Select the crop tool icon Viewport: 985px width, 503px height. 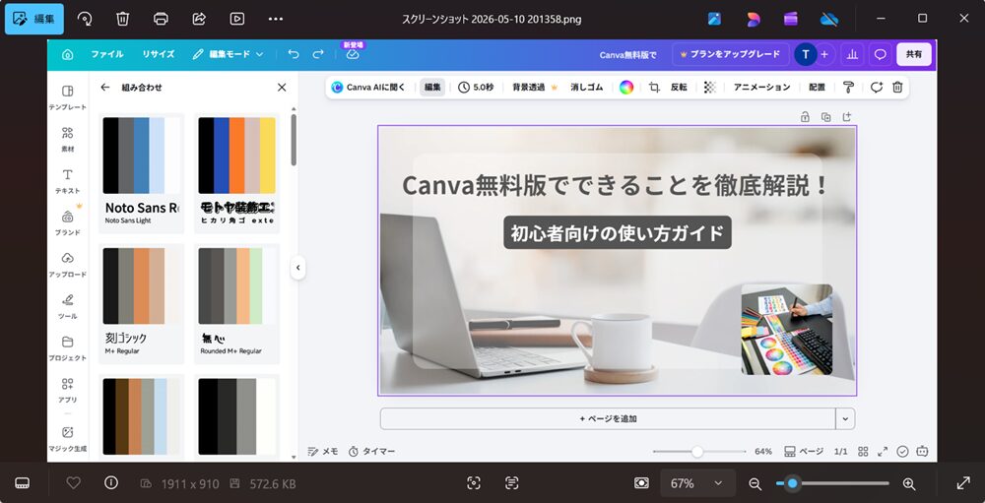(654, 88)
